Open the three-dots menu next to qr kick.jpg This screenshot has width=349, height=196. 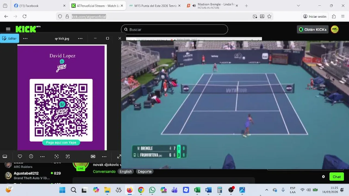tap(80, 38)
